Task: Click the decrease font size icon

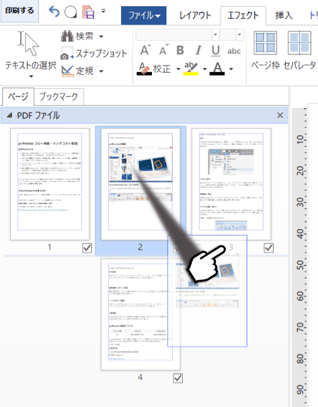Action: [163, 50]
